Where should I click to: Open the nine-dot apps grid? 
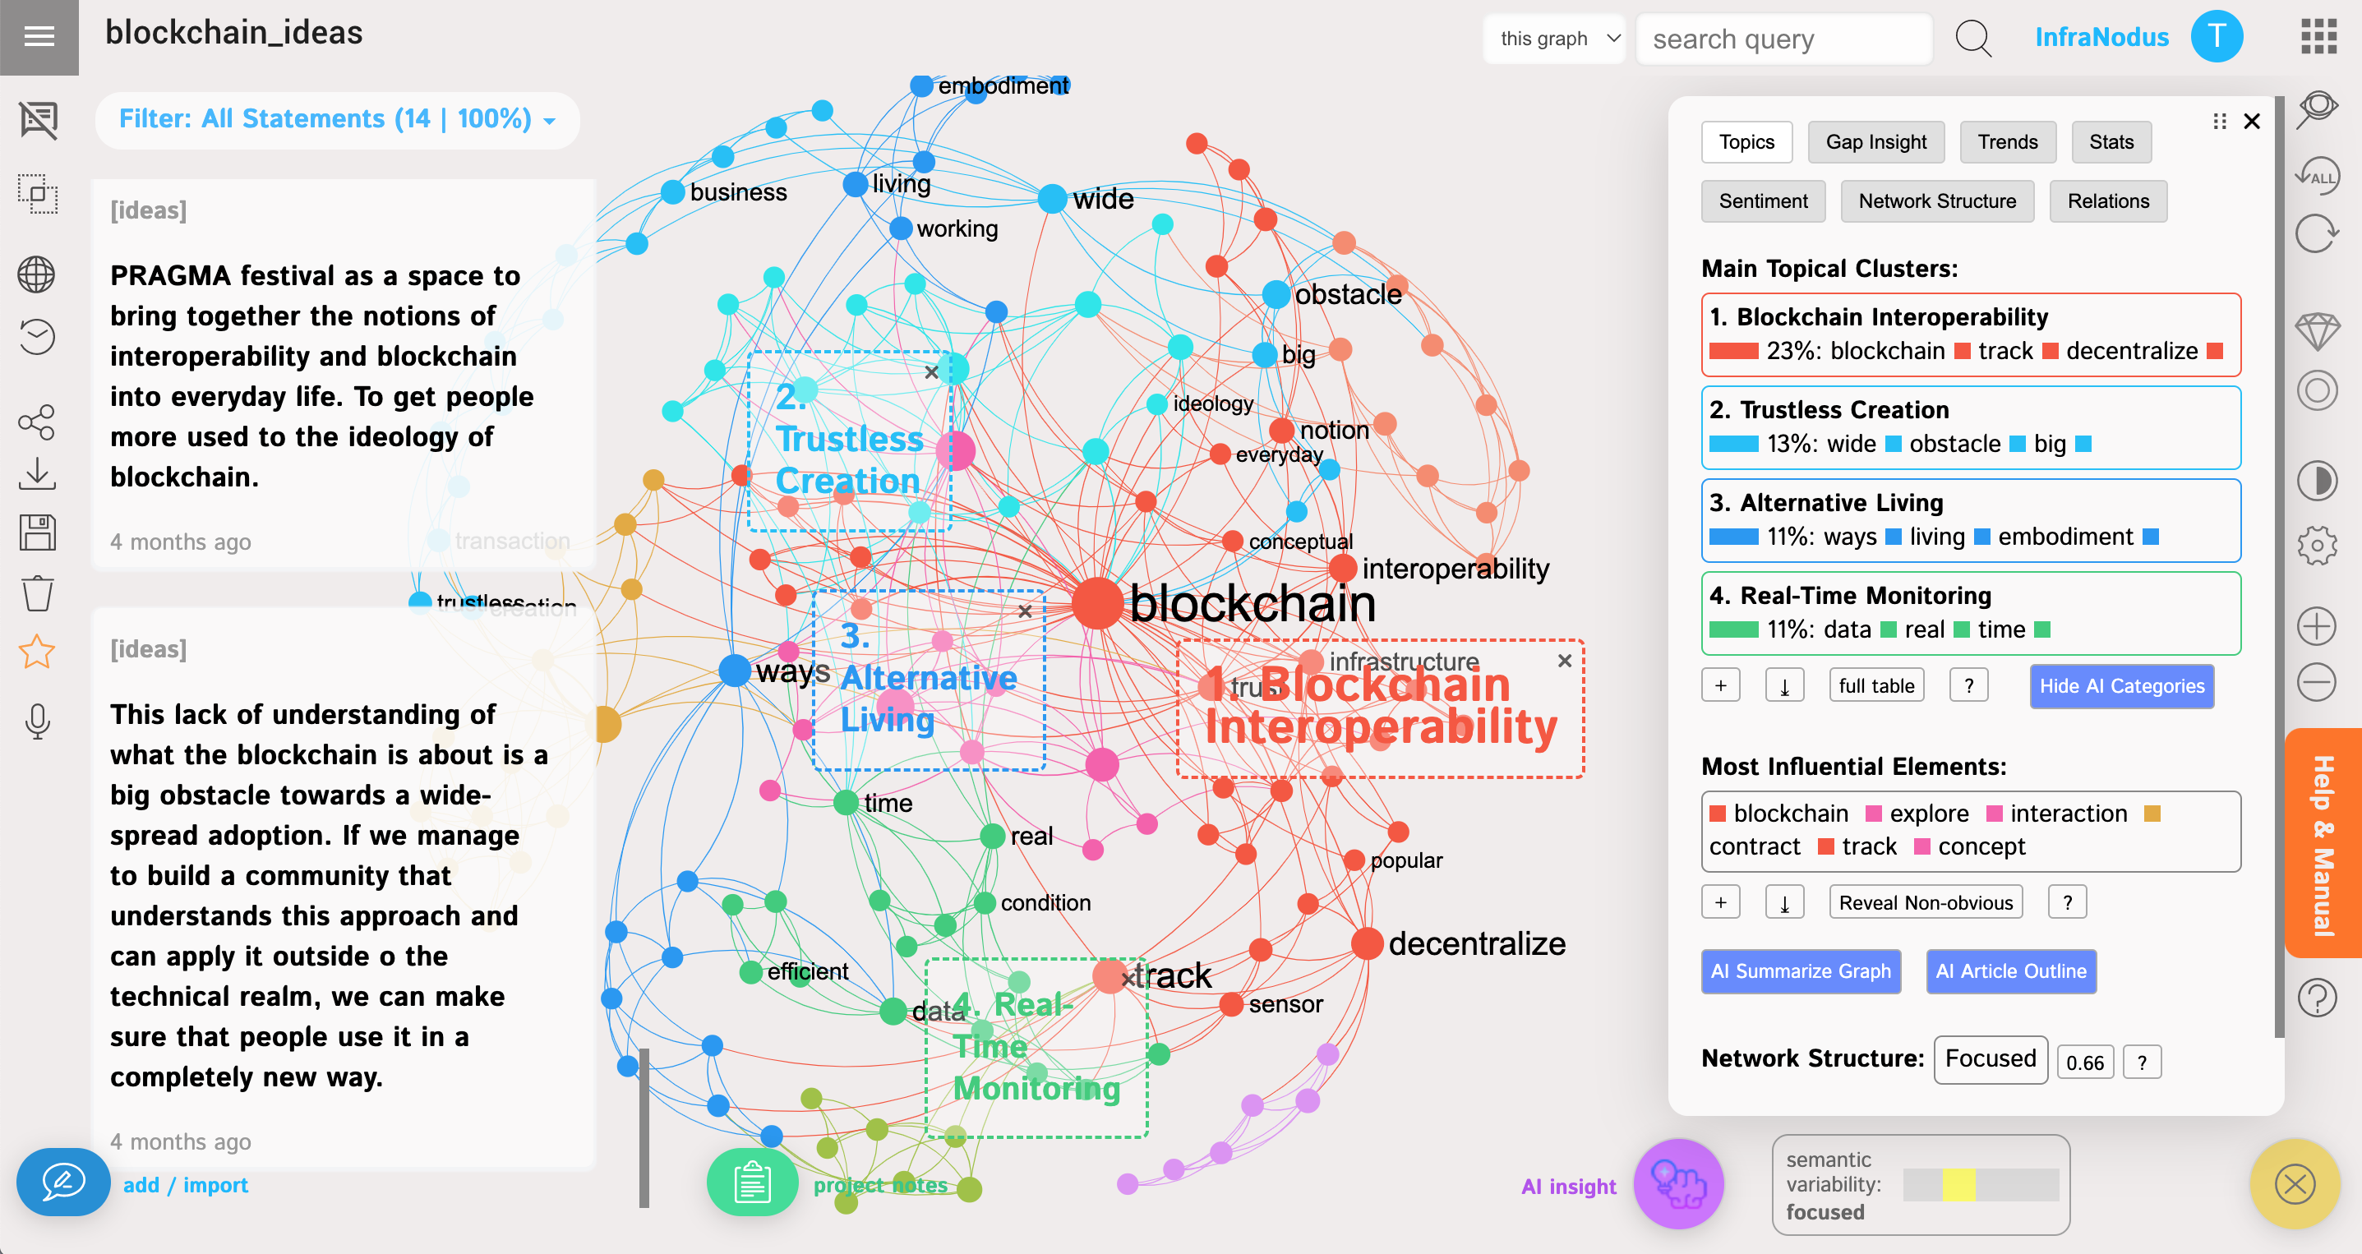click(x=2318, y=38)
